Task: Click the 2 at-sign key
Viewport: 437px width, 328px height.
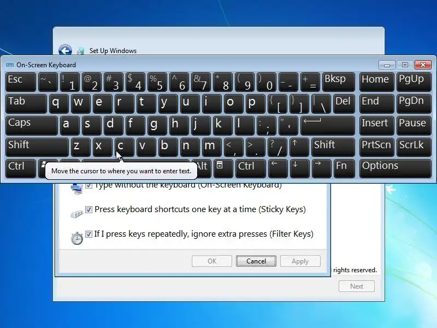Action: click(x=92, y=81)
